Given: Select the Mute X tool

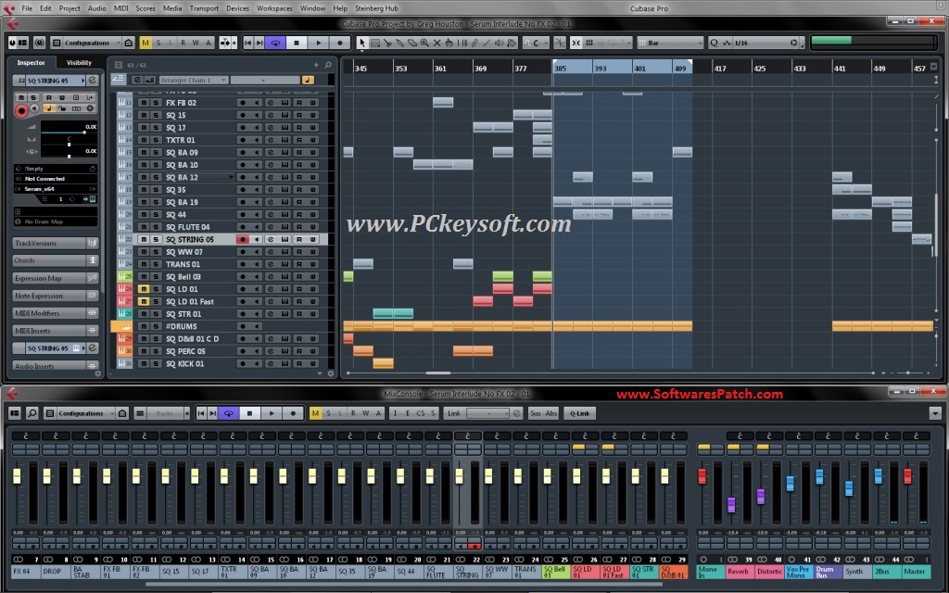Looking at the screenshot, I should [437, 43].
